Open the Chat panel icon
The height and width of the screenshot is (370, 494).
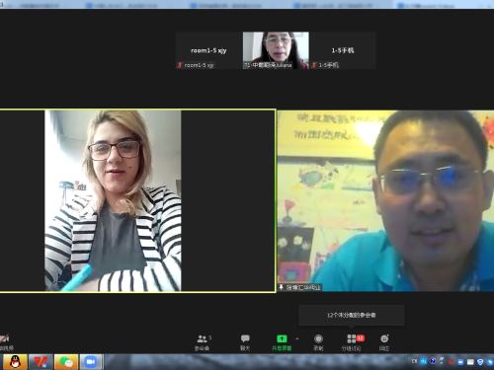tap(245, 338)
